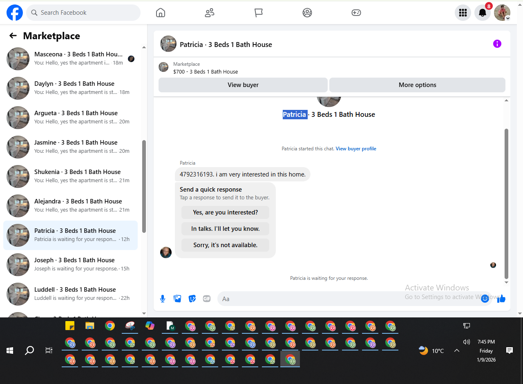Open the Pages flag icon
The height and width of the screenshot is (384, 523).
(259, 13)
